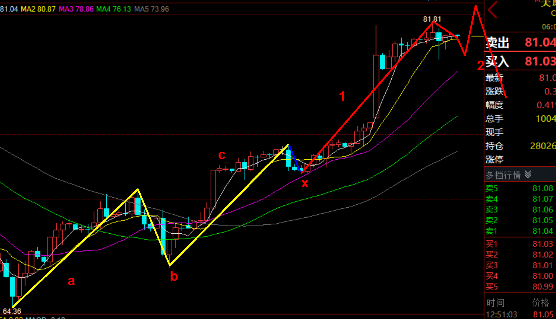Viewport: 556px width, 319px height.
Task: Select the MA2 80.87 indicator label
Action: 38,9
